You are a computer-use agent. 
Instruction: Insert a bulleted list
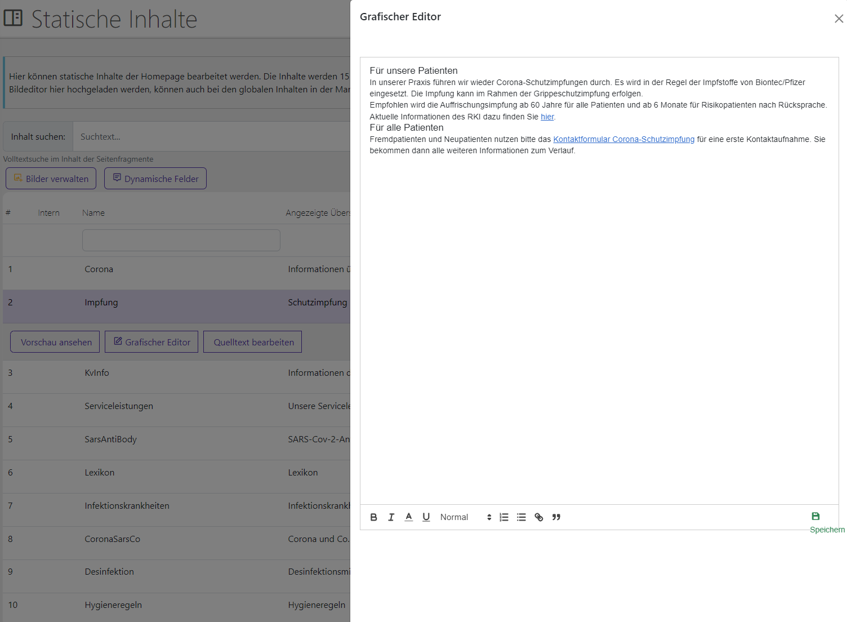pos(521,517)
